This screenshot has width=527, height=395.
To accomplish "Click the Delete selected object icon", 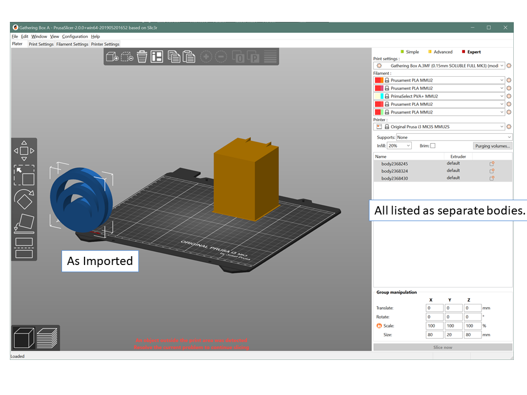I will [127, 57].
